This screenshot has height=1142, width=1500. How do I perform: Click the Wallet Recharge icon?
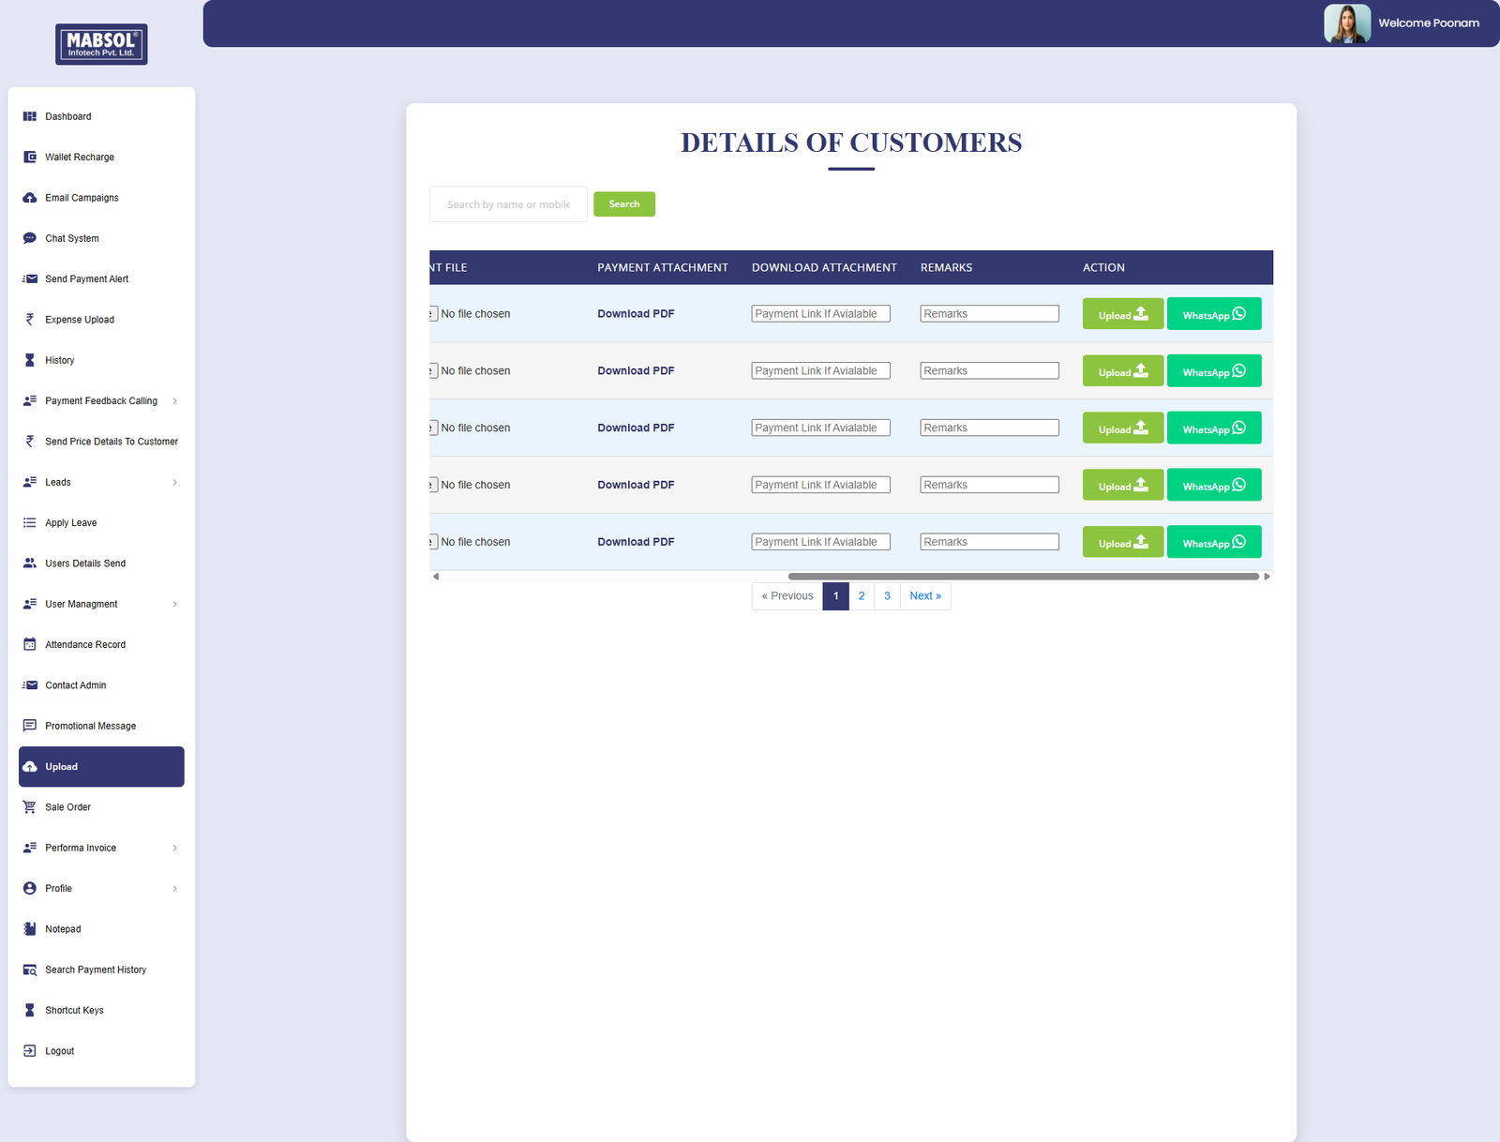[x=30, y=158]
